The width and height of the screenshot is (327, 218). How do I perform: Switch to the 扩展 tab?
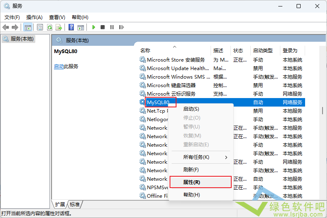tap(60, 205)
